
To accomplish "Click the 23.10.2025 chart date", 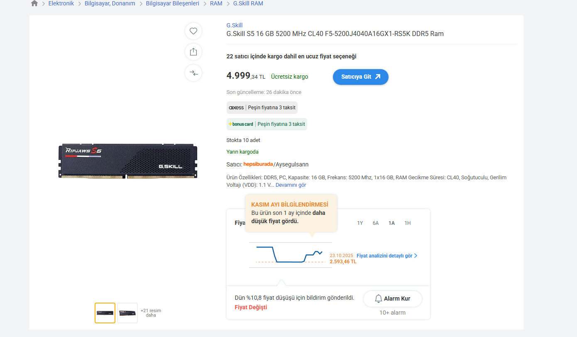I will pyautogui.click(x=341, y=255).
